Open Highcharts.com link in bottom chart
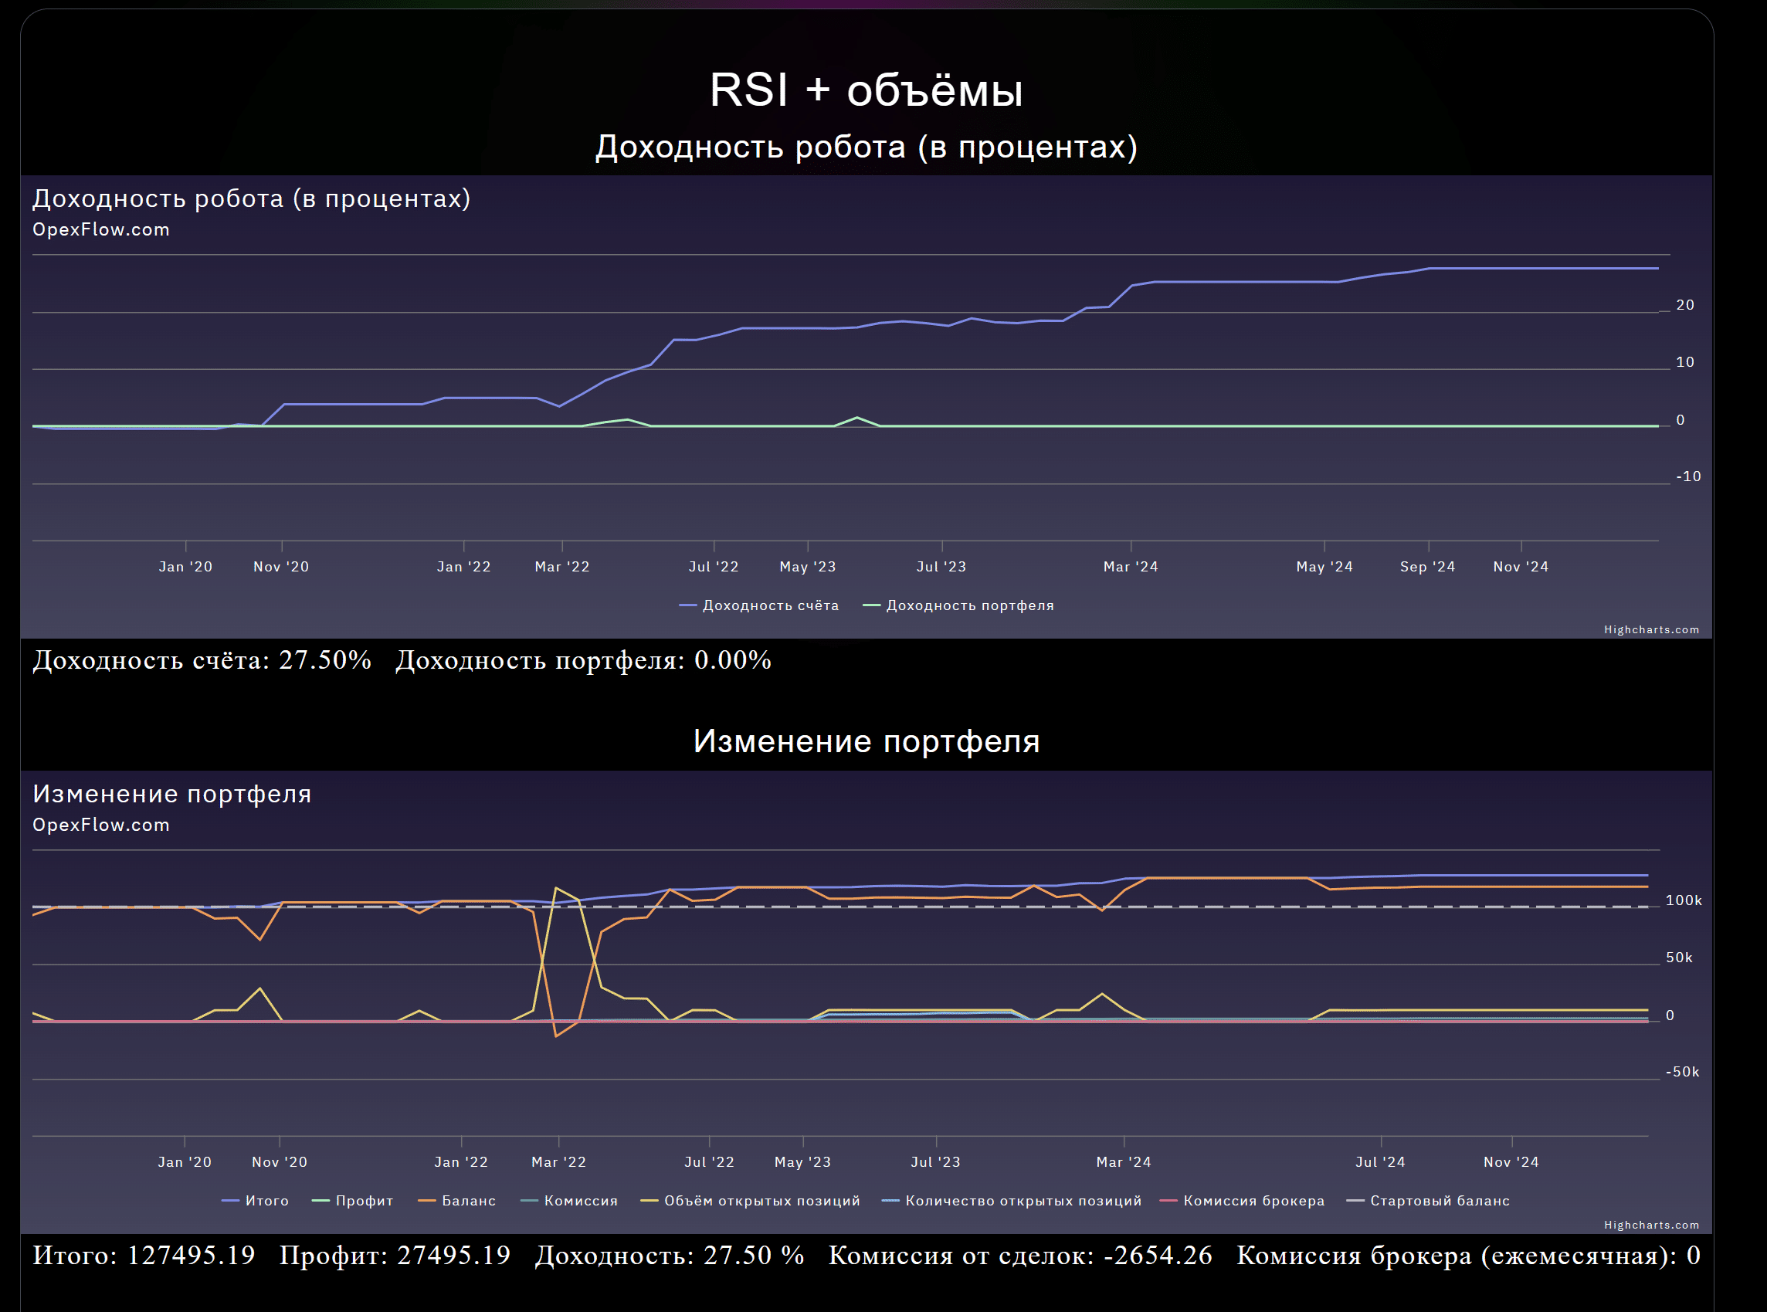The image size is (1767, 1312). tap(1652, 1226)
